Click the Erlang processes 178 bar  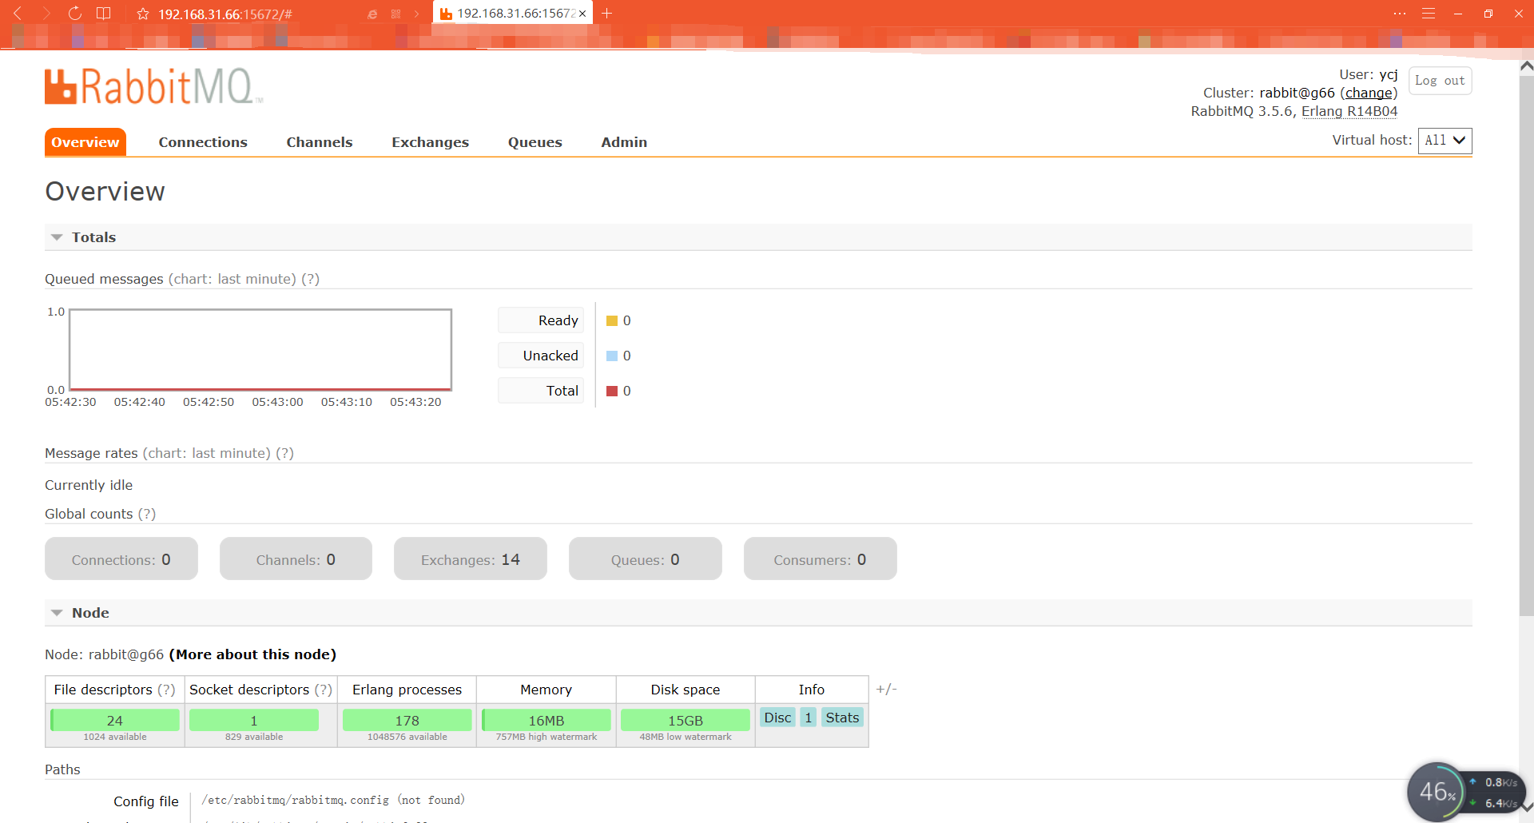point(407,720)
